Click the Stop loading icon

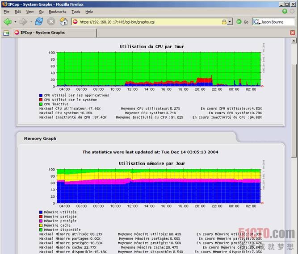[51, 21]
